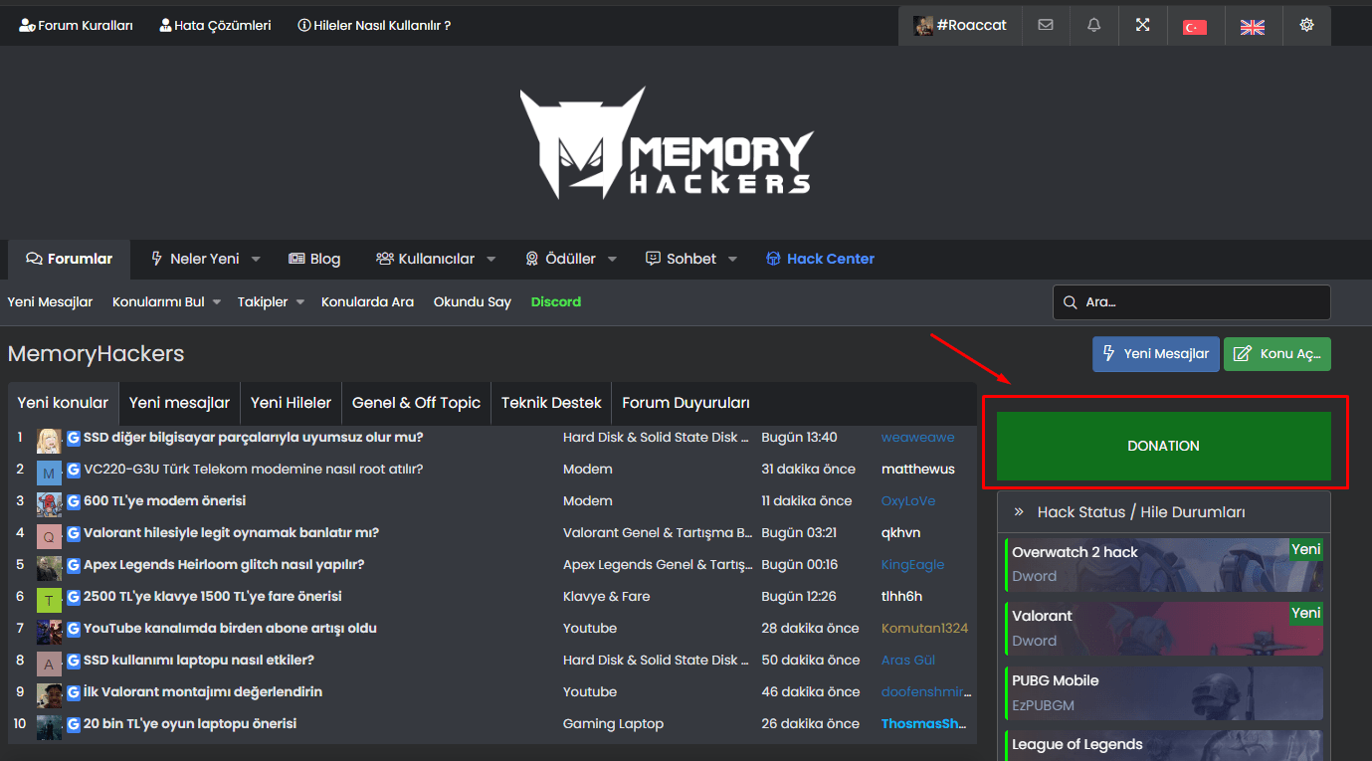Click the search magnifier icon
This screenshot has width=1372, height=761.
[x=1071, y=302]
